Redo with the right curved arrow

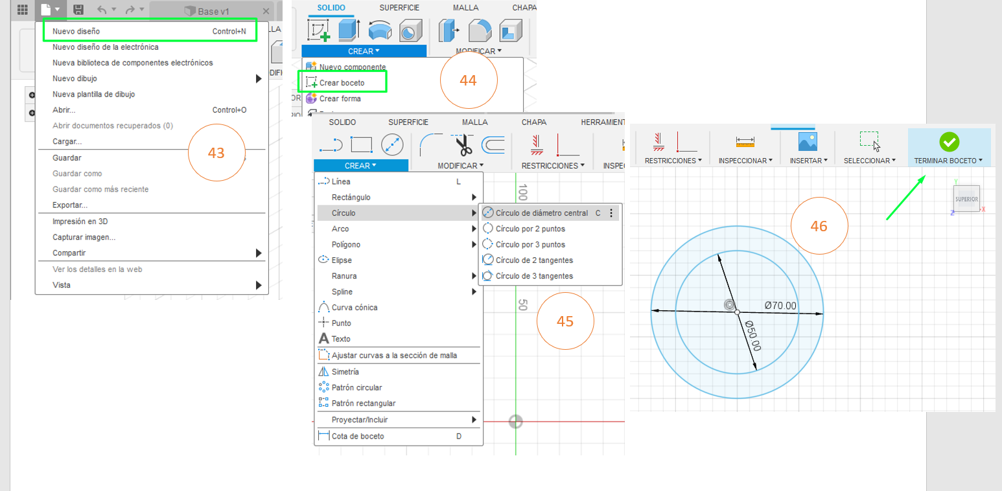(130, 10)
